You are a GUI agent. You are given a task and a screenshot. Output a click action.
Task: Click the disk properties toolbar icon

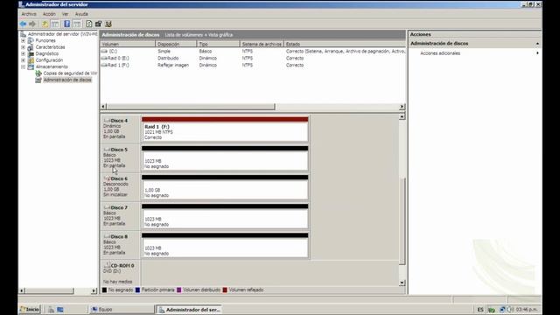99,24
